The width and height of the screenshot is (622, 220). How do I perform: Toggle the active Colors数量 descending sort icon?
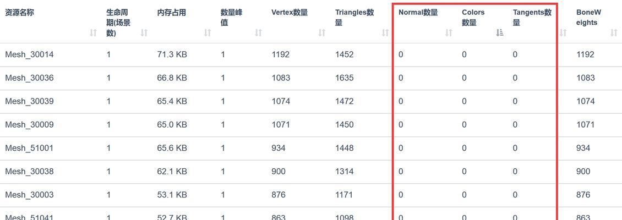(x=499, y=33)
